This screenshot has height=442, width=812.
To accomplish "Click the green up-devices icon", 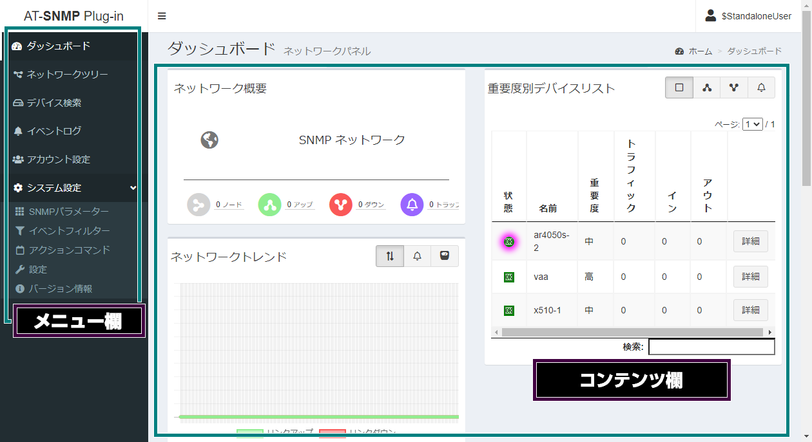I will pos(270,205).
